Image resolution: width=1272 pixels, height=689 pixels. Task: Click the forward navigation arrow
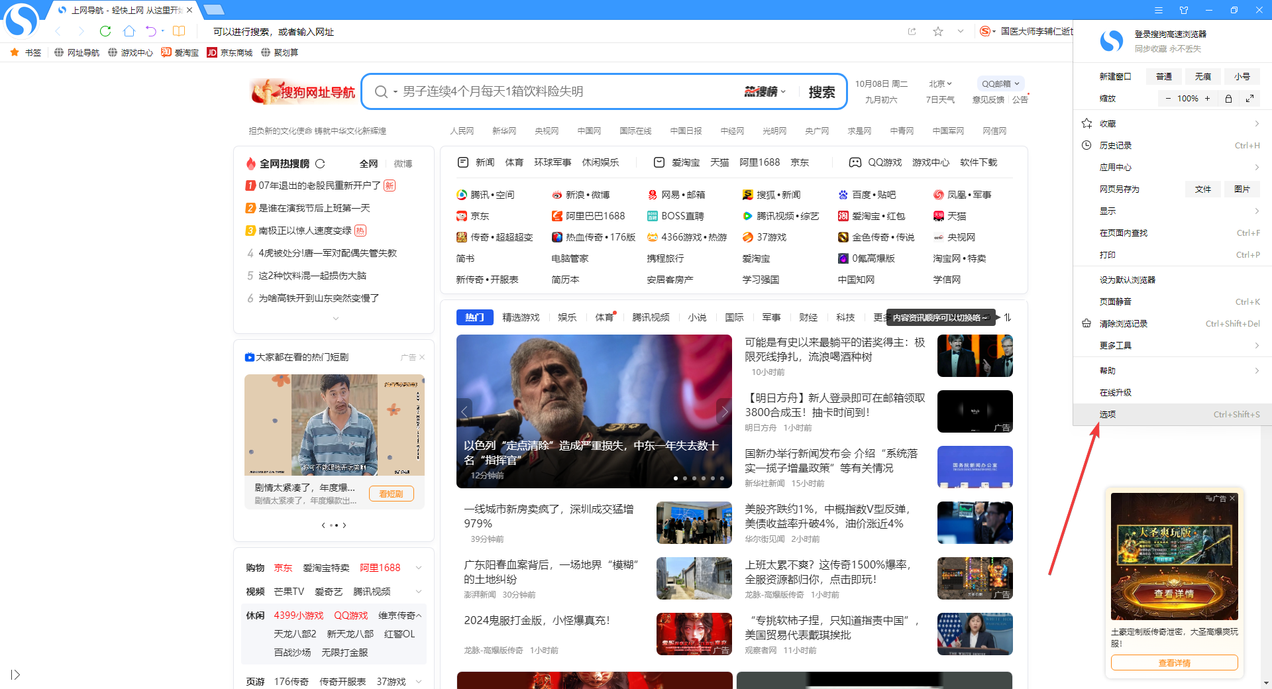coord(81,31)
